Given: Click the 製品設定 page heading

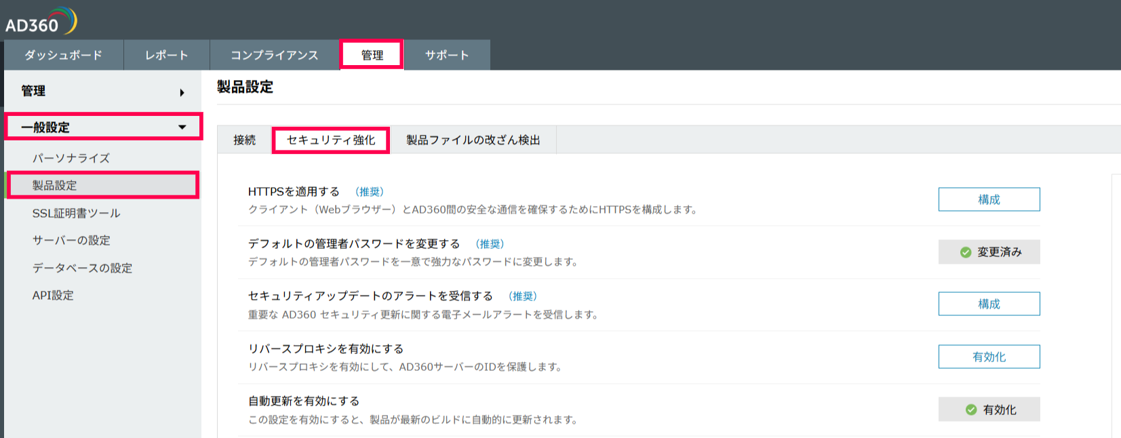Looking at the screenshot, I should tap(245, 87).
